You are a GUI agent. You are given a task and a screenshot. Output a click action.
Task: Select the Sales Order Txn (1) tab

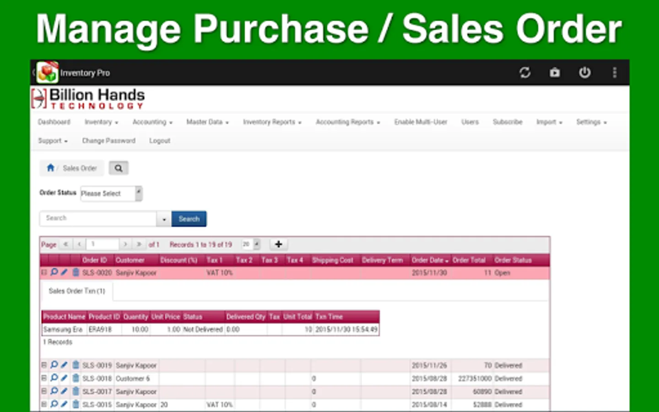pyautogui.click(x=77, y=291)
